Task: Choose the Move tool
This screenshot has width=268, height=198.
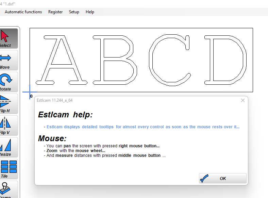Action: (x=9, y=60)
